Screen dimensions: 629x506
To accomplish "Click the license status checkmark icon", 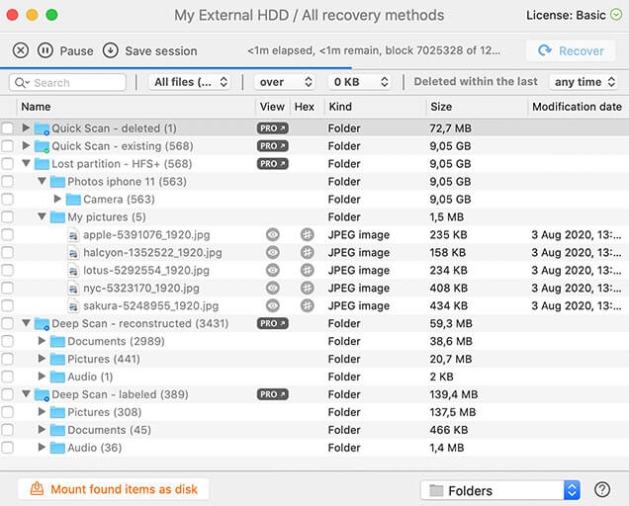I will coord(616,15).
